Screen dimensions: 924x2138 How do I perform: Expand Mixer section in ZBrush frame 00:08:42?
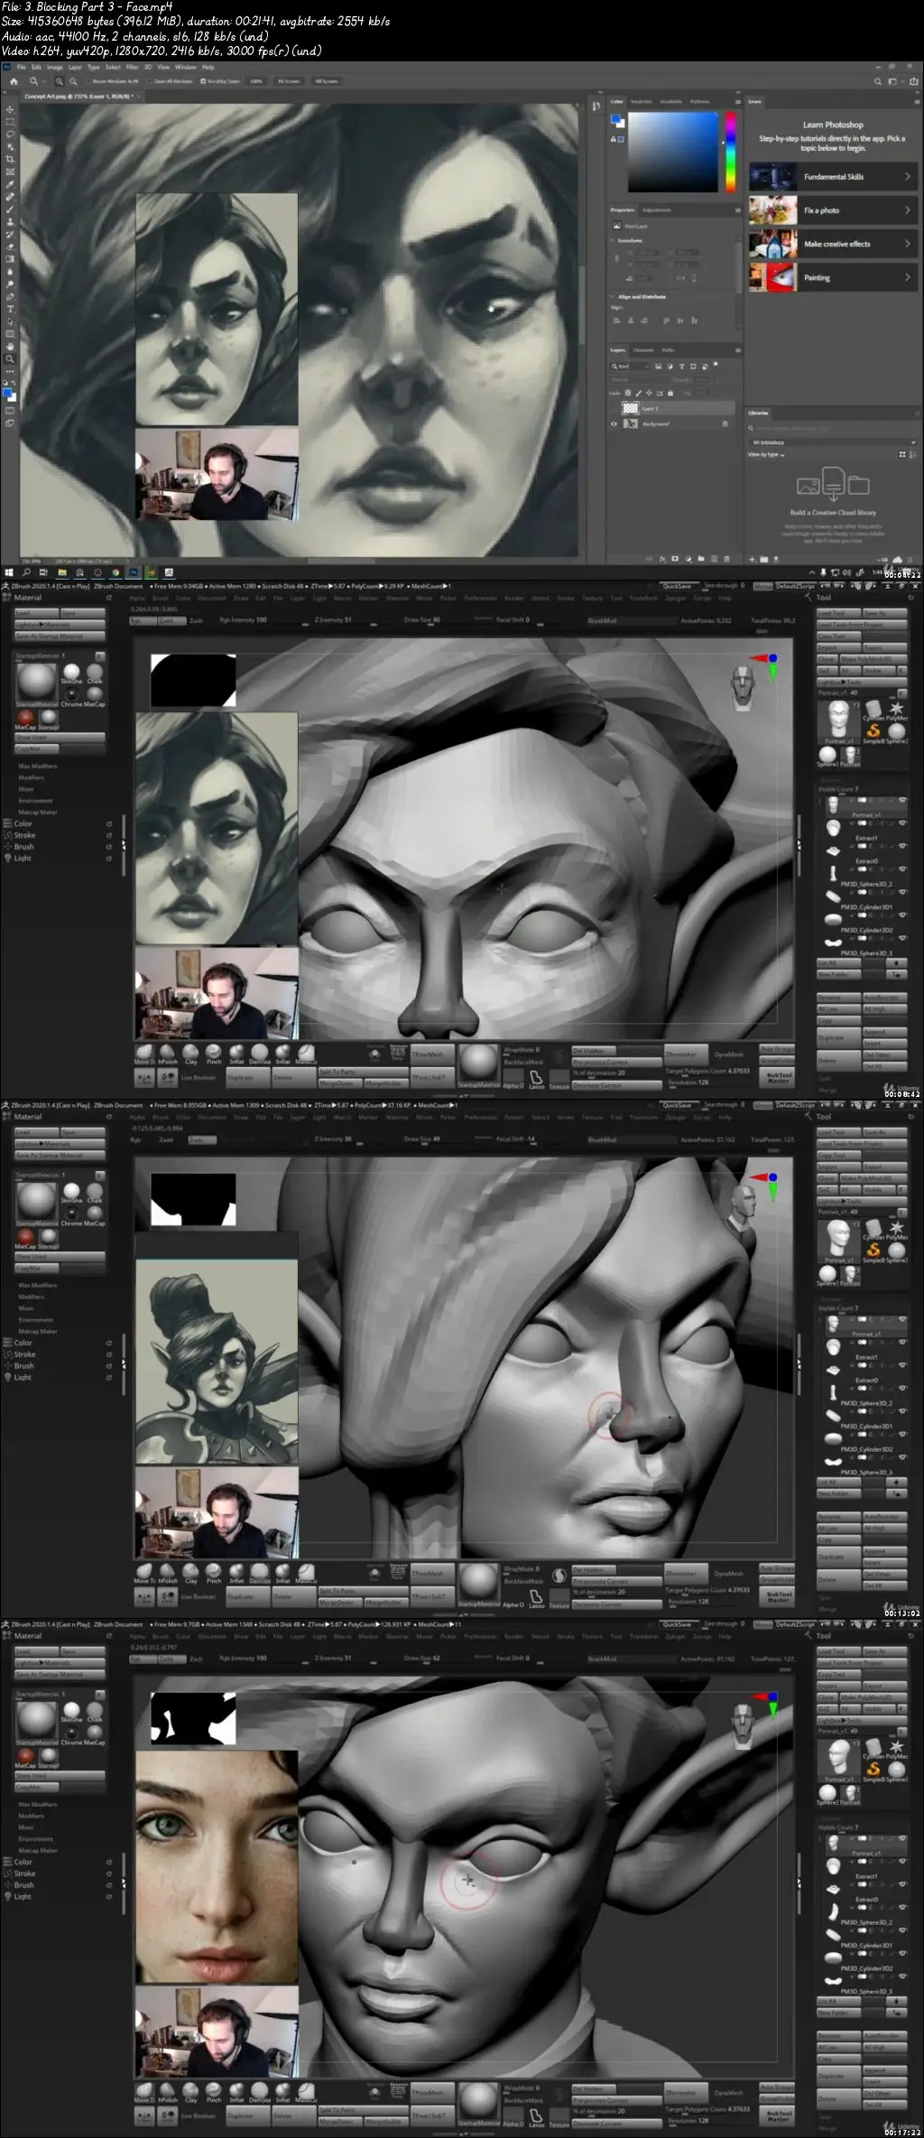pyautogui.click(x=25, y=789)
